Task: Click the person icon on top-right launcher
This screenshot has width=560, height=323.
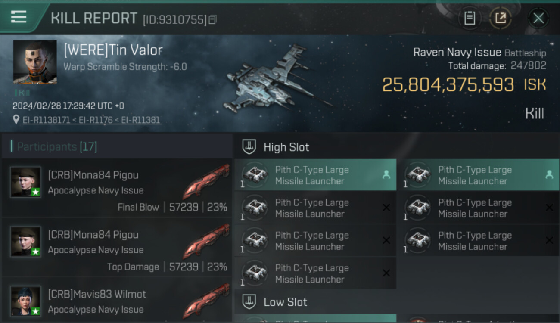Action: pos(549,175)
